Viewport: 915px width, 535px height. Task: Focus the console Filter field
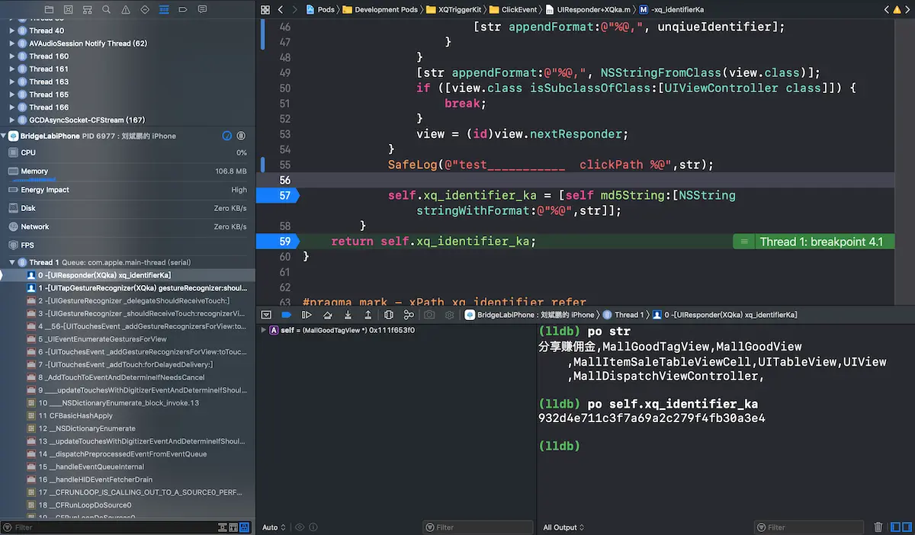[x=809, y=527]
